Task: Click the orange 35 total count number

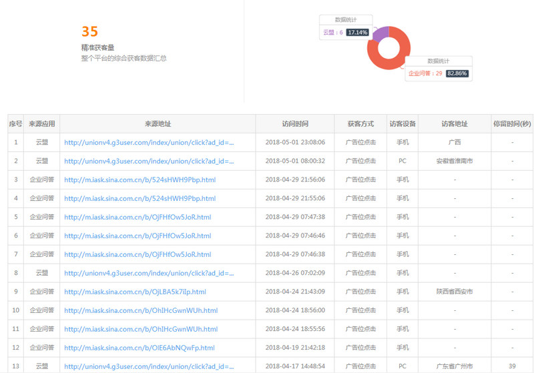Action: (89, 32)
